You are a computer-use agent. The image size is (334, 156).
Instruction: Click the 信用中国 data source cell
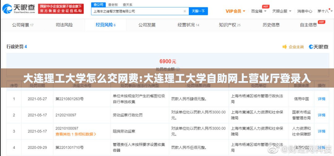click(302, 99)
